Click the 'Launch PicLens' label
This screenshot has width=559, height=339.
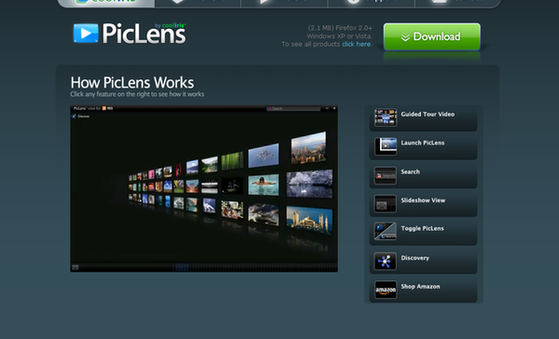(422, 142)
